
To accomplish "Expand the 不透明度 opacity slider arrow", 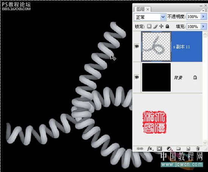I will pyautogui.click(x=203, y=17).
